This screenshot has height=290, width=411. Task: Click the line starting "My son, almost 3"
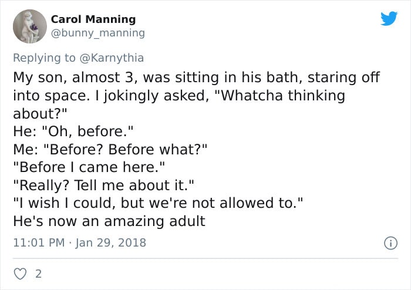[x=196, y=77]
